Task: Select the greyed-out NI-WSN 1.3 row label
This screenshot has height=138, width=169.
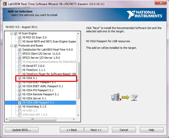Action: coord(30,111)
